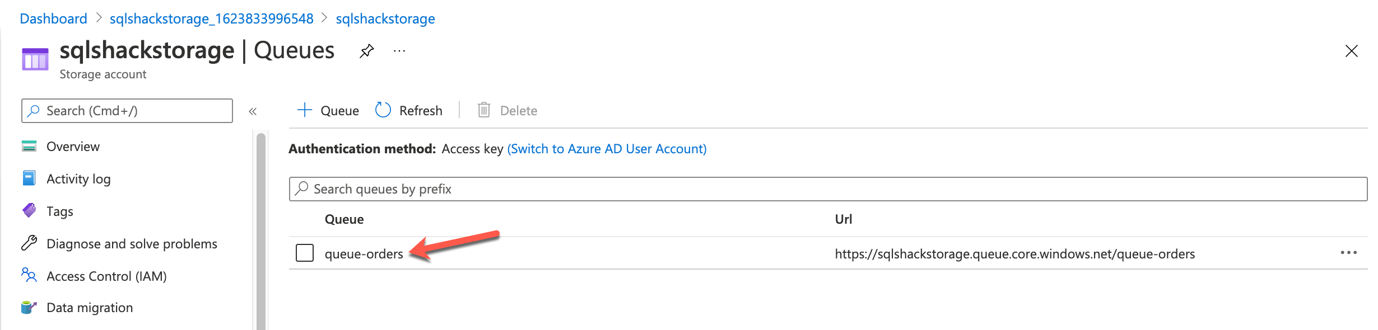Viewport: 1378px width, 330px height.
Task: Open Tags from the sidebar
Action: tap(60, 211)
